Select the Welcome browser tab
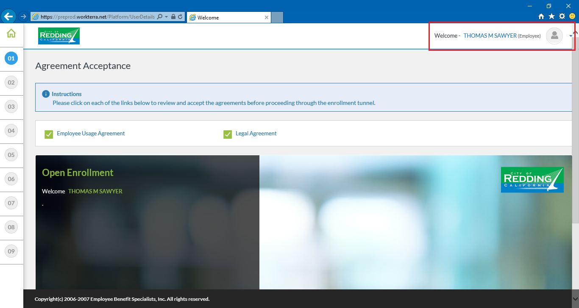The height and width of the screenshot is (308, 579). point(229,17)
